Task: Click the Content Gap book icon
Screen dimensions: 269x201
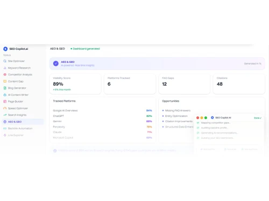Action: tap(5, 81)
